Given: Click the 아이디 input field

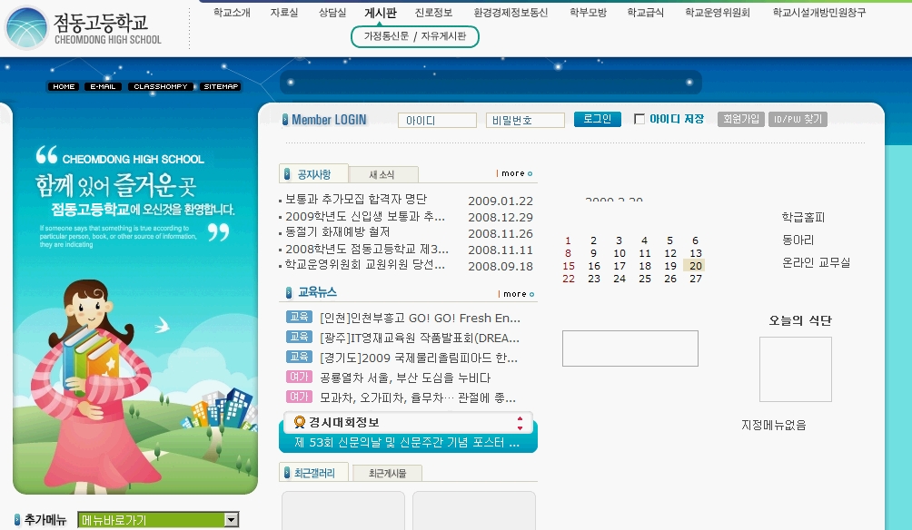Looking at the screenshot, I should (437, 120).
